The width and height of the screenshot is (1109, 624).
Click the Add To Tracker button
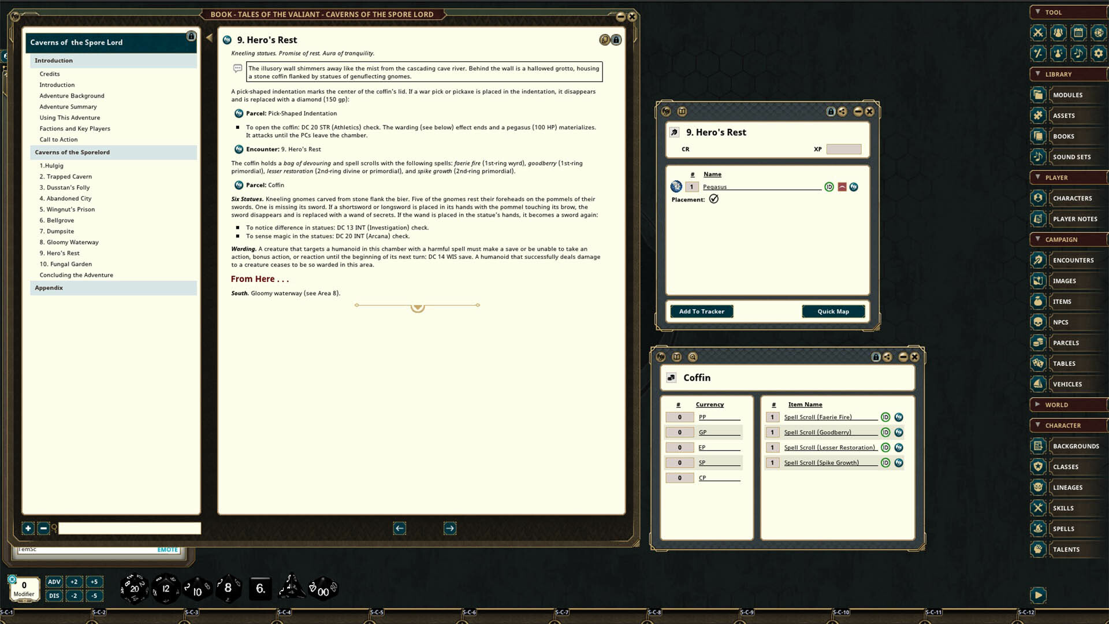point(701,311)
